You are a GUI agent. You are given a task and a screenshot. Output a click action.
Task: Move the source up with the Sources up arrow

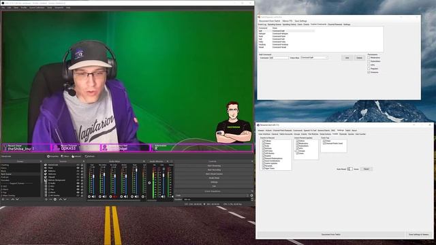(x=61, y=199)
